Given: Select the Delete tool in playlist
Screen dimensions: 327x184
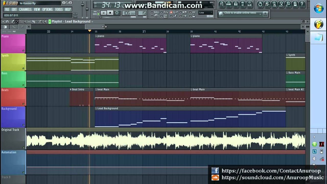Looking at the screenshot, I should (x=21, y=21).
